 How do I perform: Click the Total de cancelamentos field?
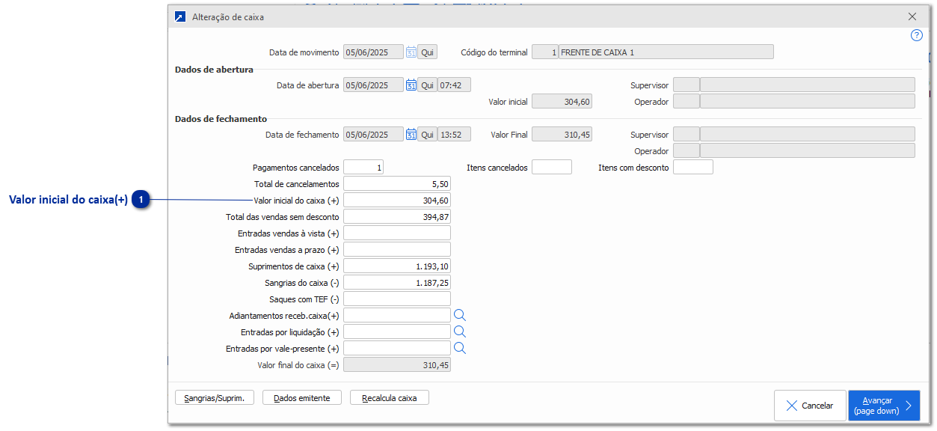(397, 184)
